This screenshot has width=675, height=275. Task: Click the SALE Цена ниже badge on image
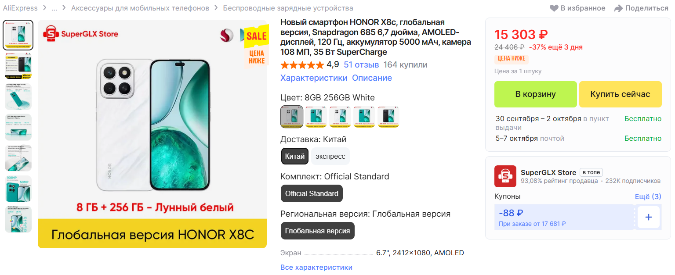click(x=256, y=47)
